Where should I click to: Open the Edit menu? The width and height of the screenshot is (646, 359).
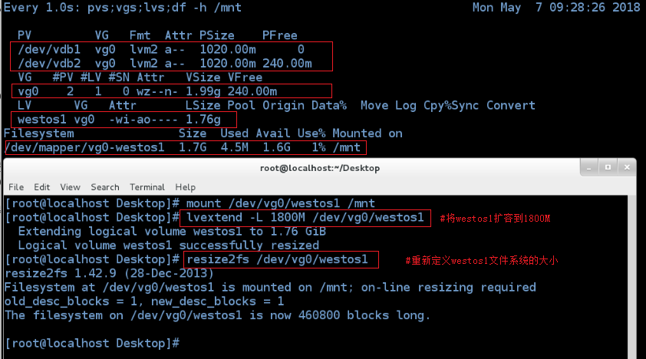tap(42, 187)
